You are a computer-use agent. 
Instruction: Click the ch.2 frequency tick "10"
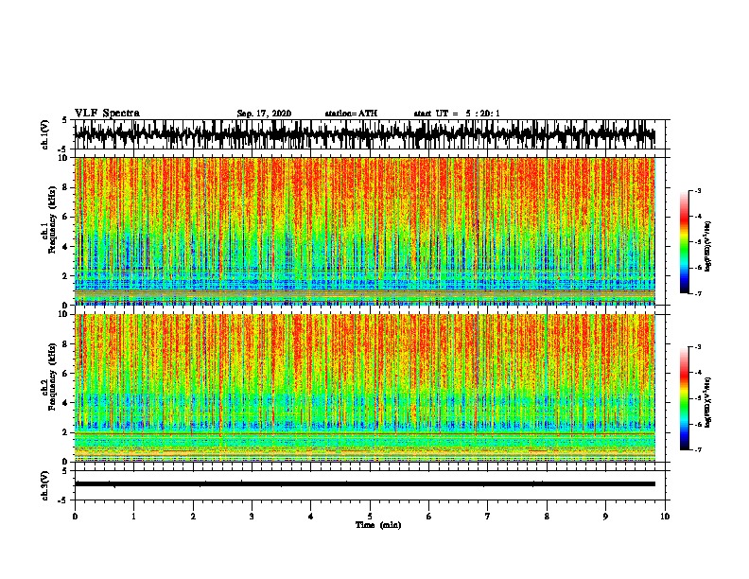[x=64, y=314]
